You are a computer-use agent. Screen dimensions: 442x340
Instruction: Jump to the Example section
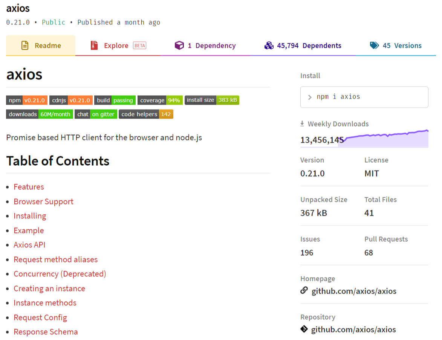(x=29, y=230)
